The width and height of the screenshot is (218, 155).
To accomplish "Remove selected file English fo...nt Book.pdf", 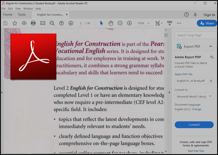I will (211, 81).
